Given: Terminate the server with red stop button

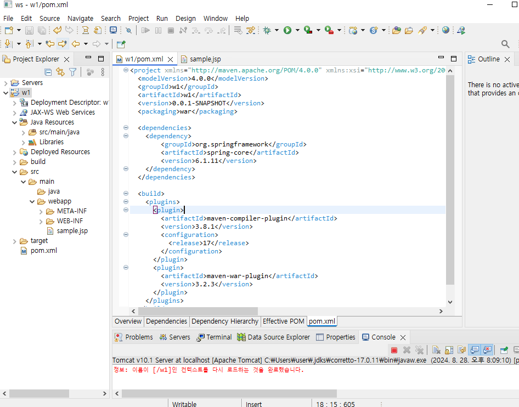Looking at the screenshot, I should 394,350.
